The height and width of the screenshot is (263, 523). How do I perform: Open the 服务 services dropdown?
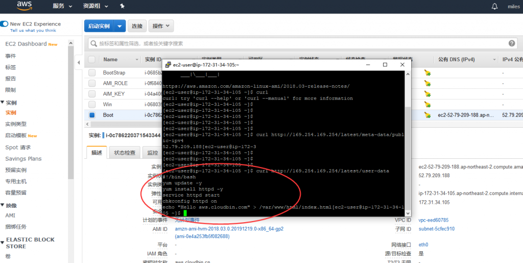62,6
